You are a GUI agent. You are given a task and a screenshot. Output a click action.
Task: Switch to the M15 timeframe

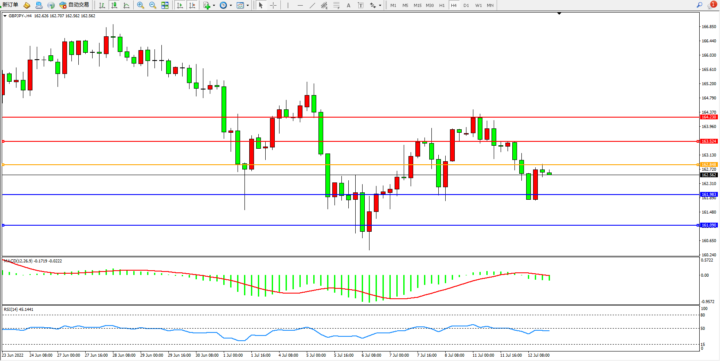point(417,5)
